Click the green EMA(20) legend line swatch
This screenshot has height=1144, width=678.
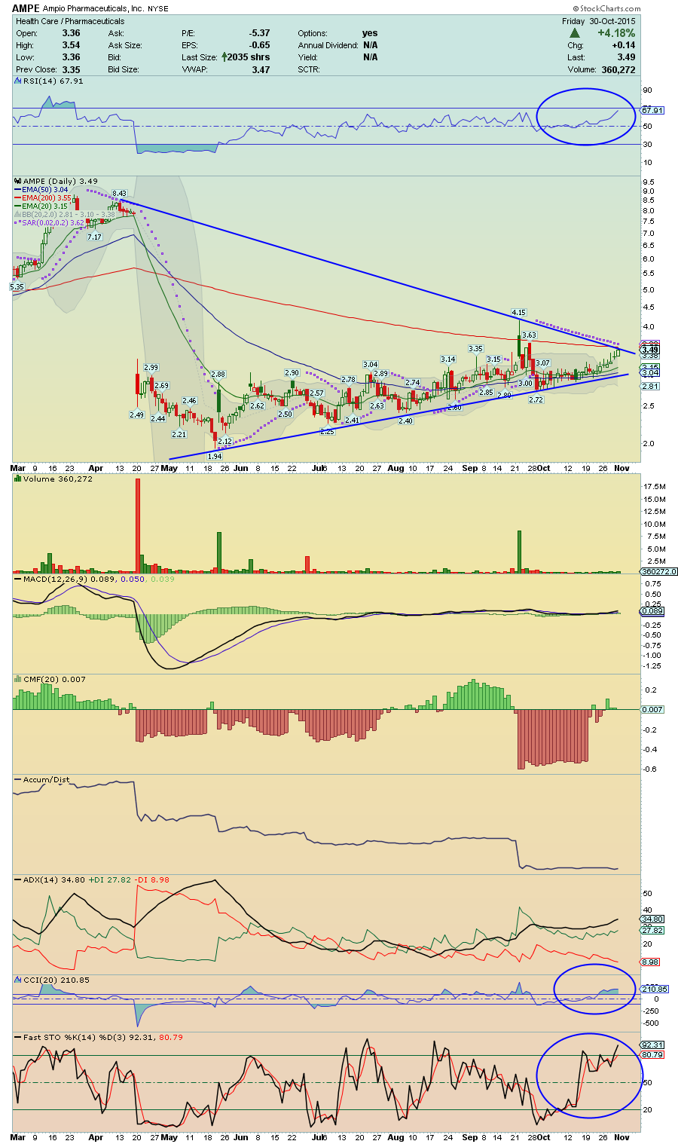[19, 206]
